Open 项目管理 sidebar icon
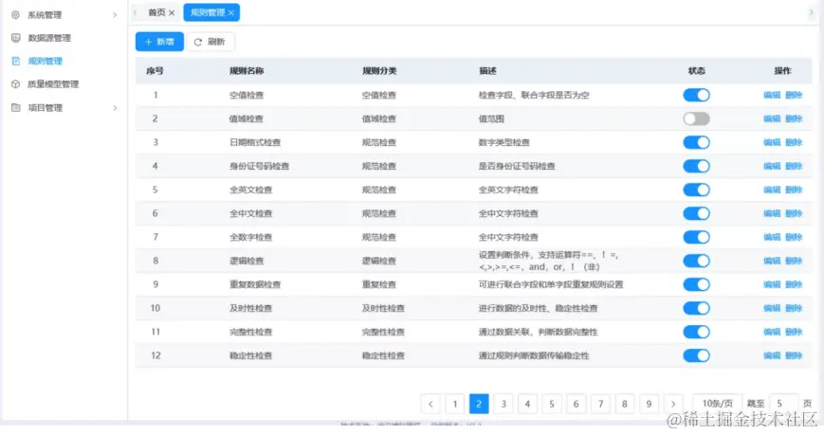The width and height of the screenshot is (824, 435). coord(16,108)
